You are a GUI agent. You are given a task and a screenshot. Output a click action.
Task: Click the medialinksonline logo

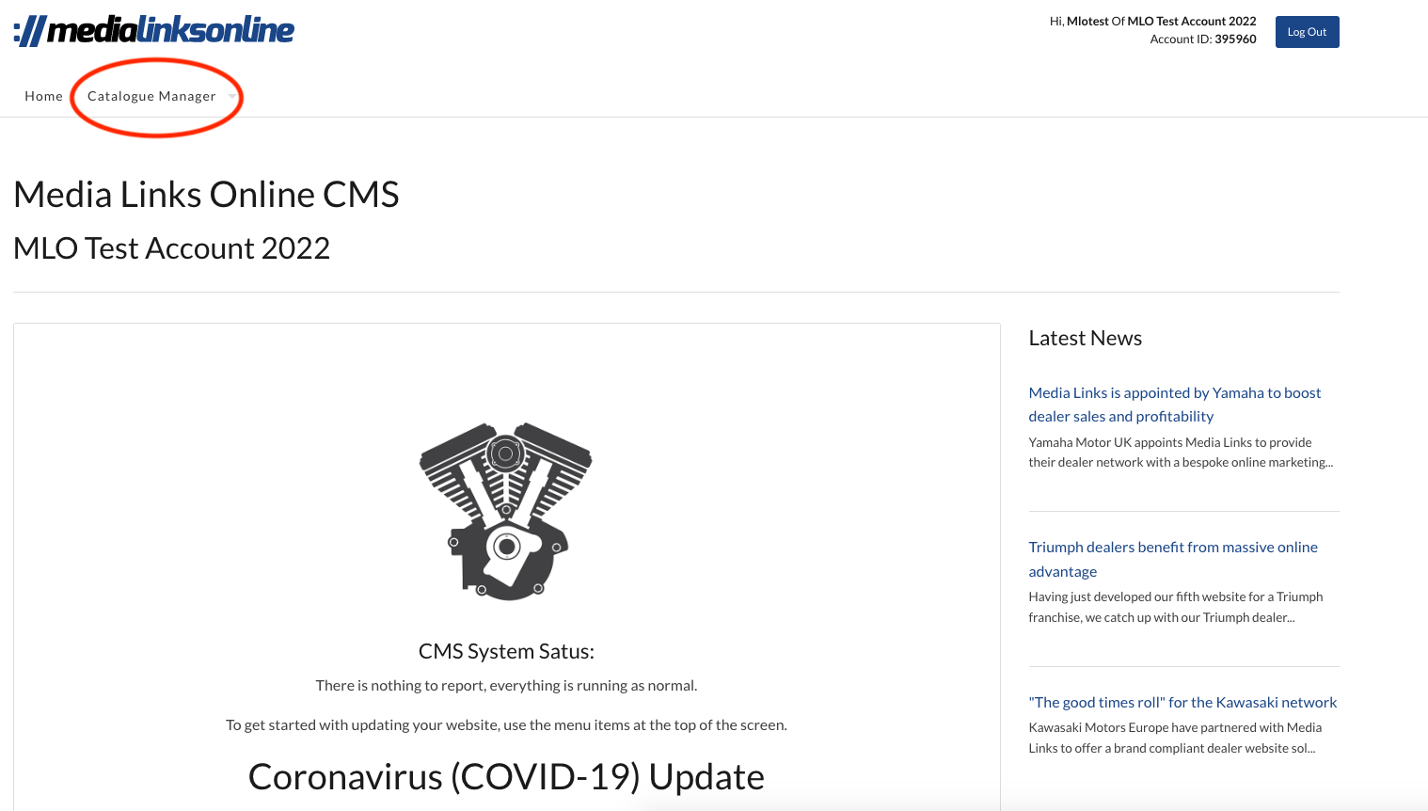pos(152,29)
